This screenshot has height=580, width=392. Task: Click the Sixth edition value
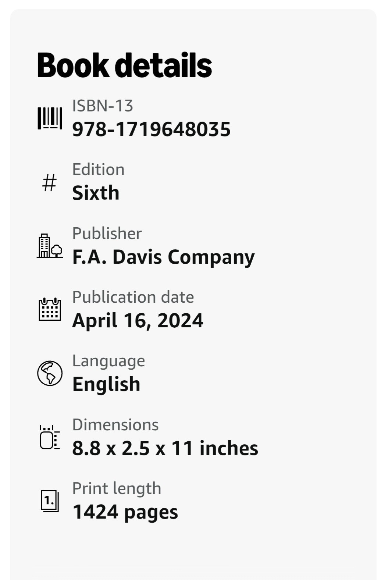click(x=96, y=193)
